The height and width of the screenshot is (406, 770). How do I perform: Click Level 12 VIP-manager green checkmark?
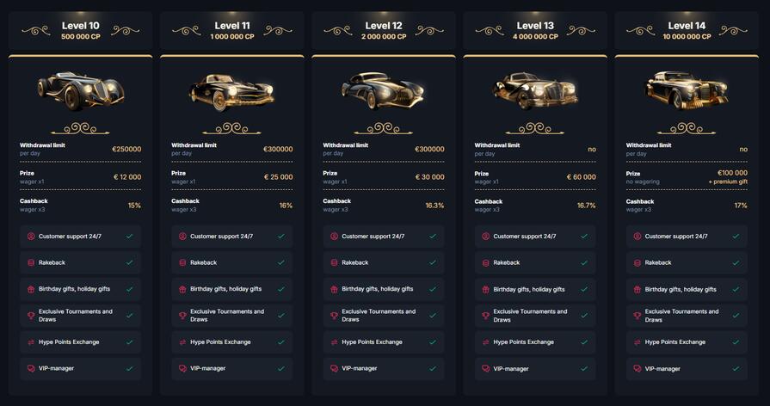(433, 368)
